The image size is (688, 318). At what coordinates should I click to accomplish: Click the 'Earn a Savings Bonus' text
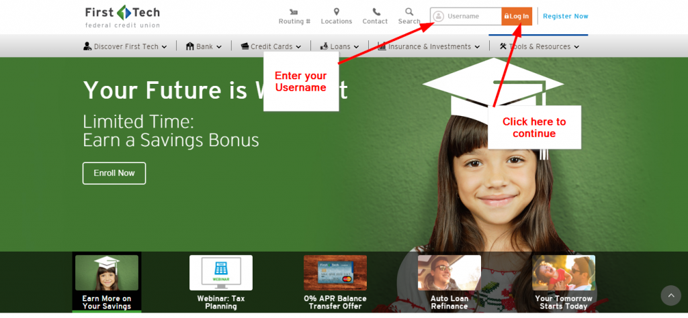point(171,140)
